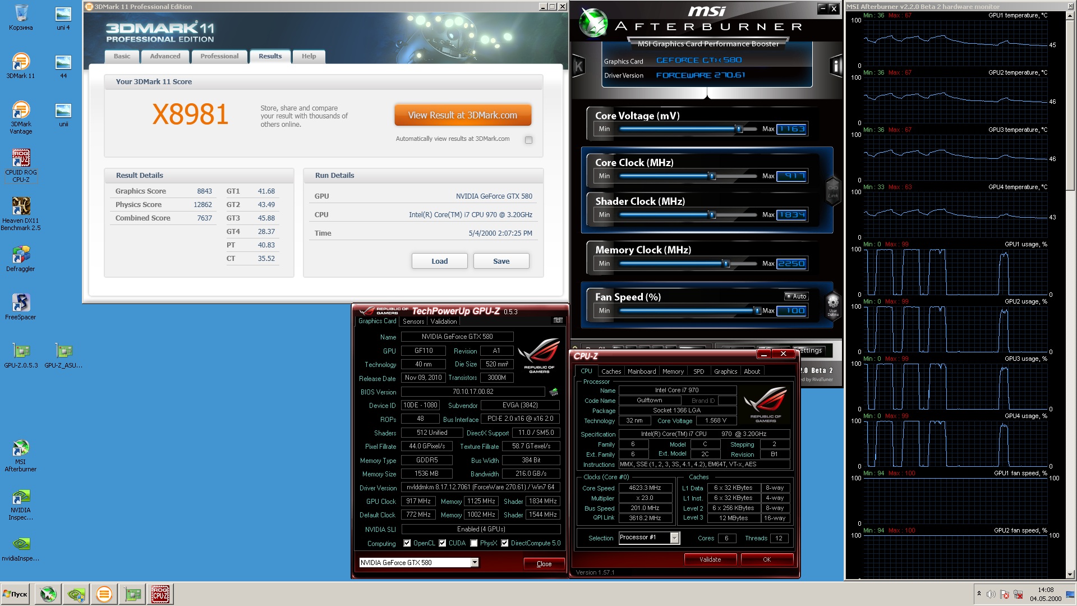This screenshot has height=606, width=1077.
Task: Switch to the Advanced tab in 3DMark 11
Action: (x=165, y=56)
